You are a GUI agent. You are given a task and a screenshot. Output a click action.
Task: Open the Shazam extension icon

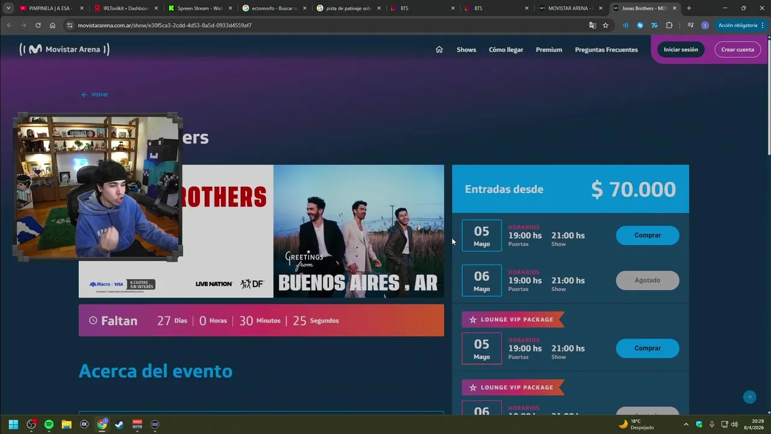click(x=640, y=25)
